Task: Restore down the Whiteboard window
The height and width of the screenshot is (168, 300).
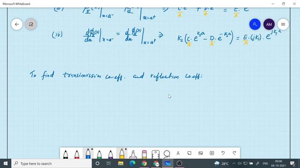Action: point(284,4)
